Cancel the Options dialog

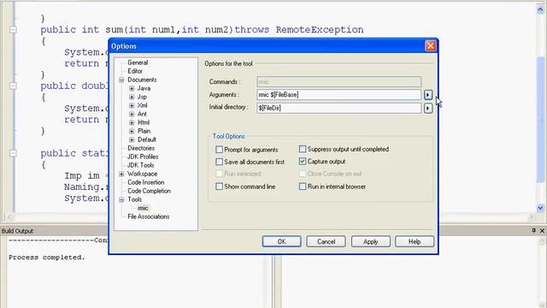click(x=326, y=241)
